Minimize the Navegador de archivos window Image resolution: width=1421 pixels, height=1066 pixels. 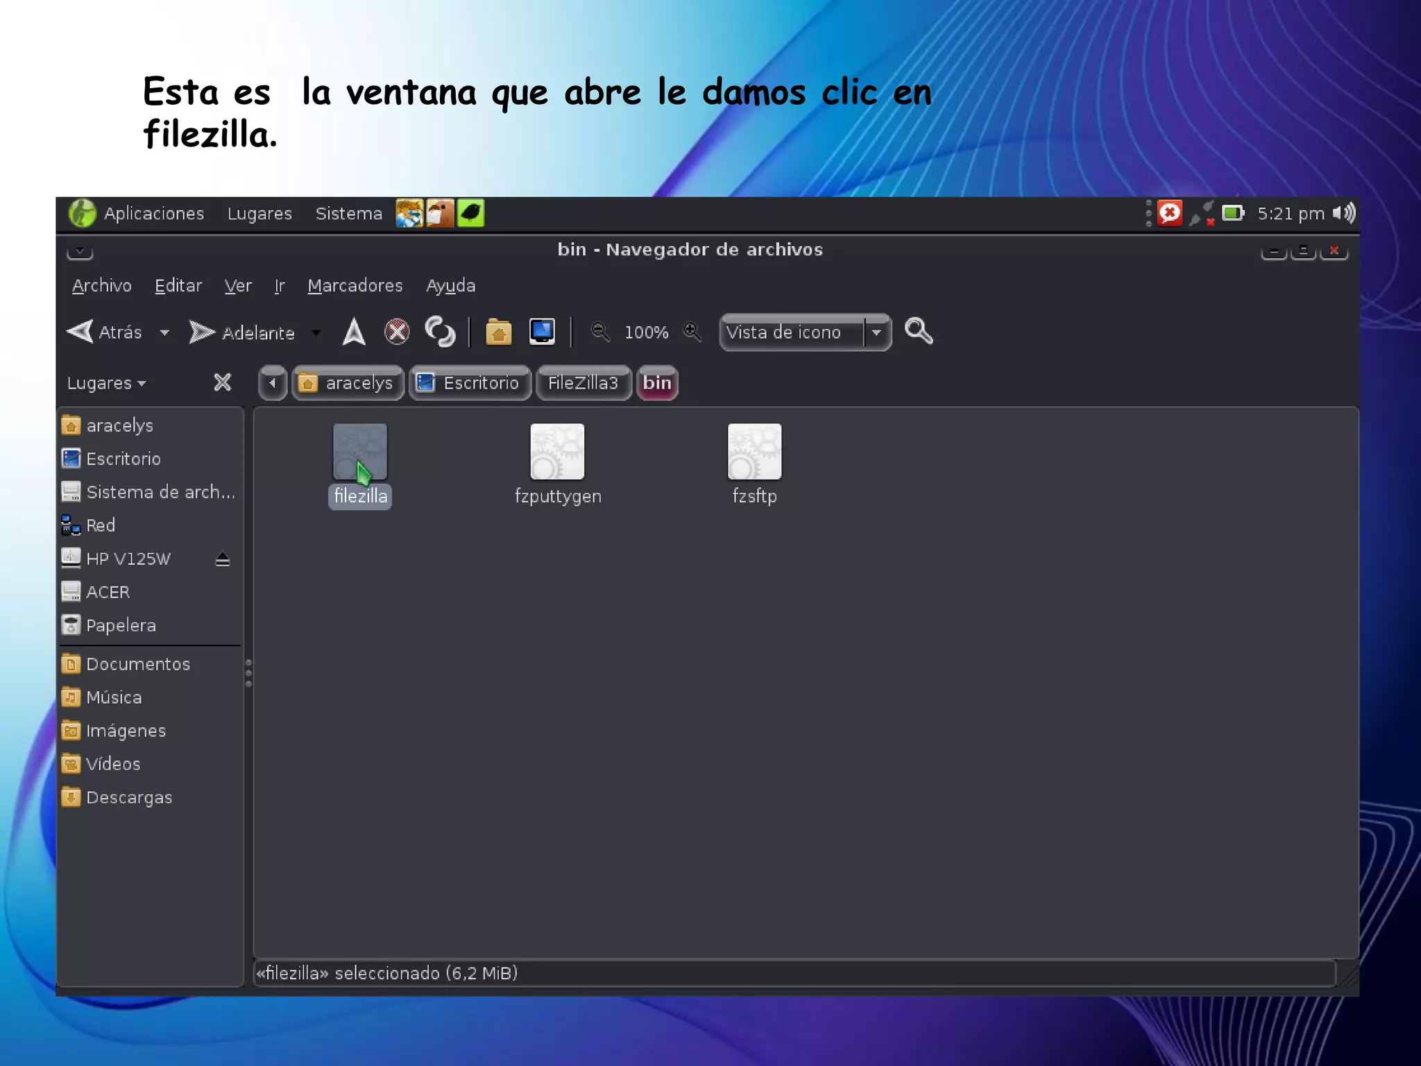pos(1274,251)
